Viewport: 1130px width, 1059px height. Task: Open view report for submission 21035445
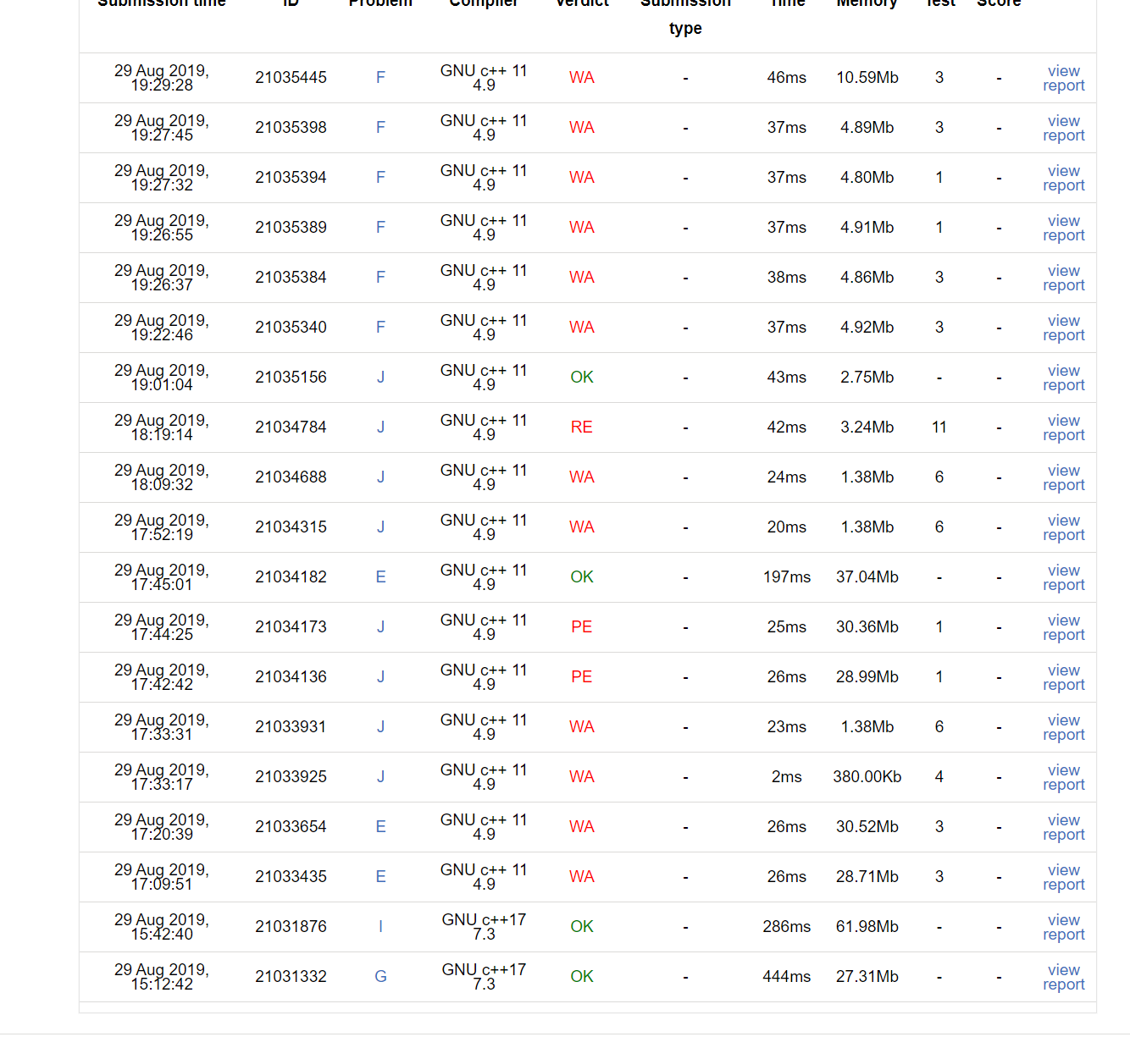[x=1063, y=78]
